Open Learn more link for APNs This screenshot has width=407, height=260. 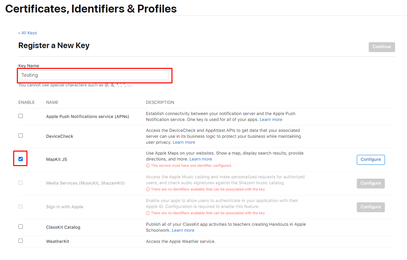coord(271,120)
